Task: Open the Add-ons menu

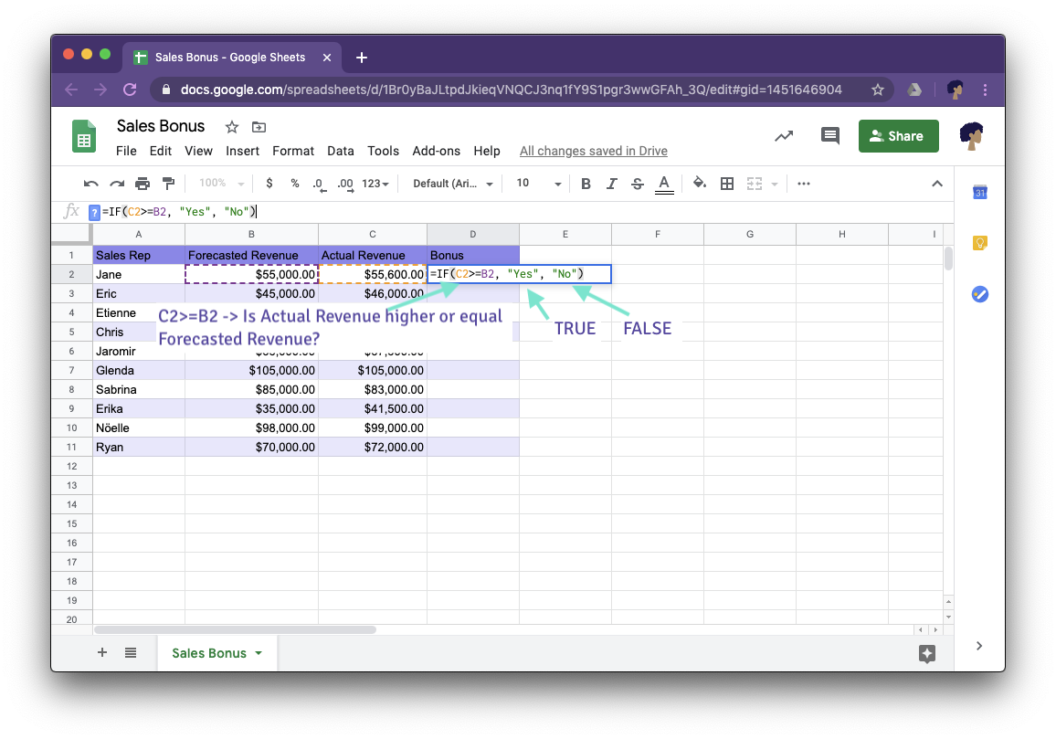Action: 436,152
